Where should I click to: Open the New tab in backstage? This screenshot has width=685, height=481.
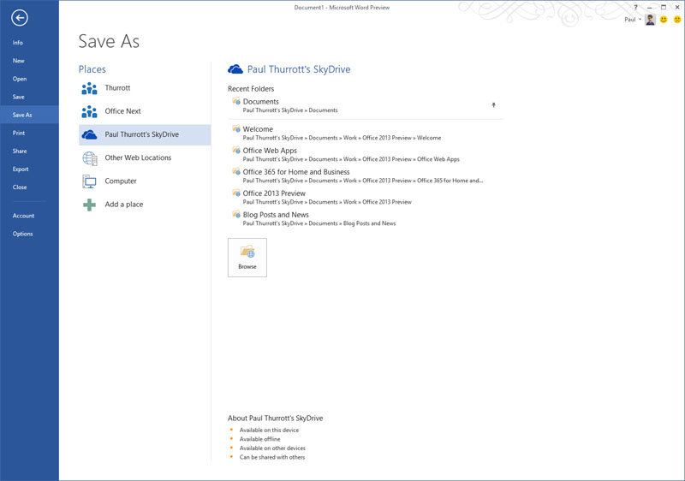[x=18, y=61]
